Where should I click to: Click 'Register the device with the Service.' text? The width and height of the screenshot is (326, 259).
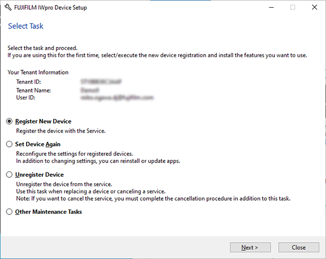tap(61, 131)
